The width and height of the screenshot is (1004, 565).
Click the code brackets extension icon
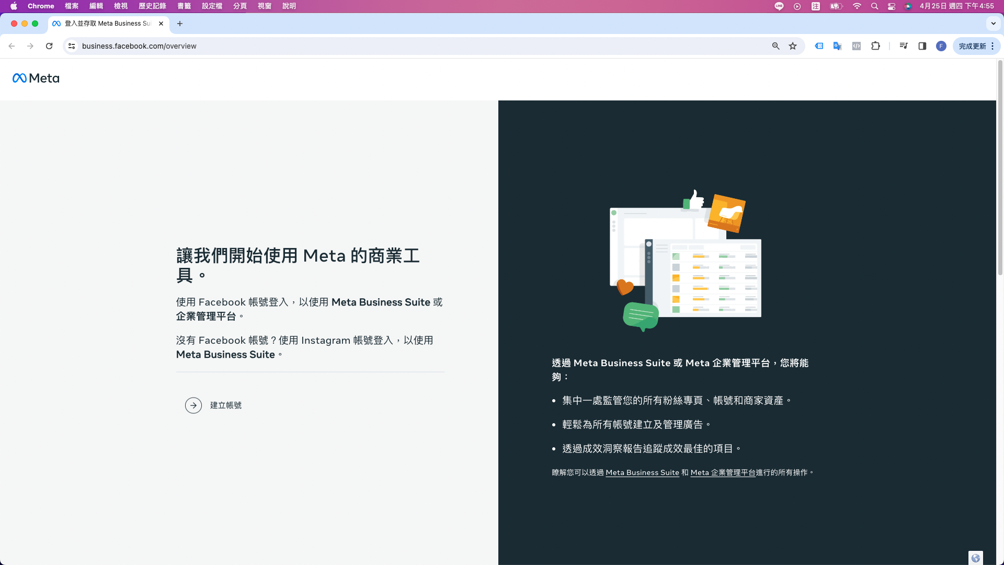coord(856,46)
